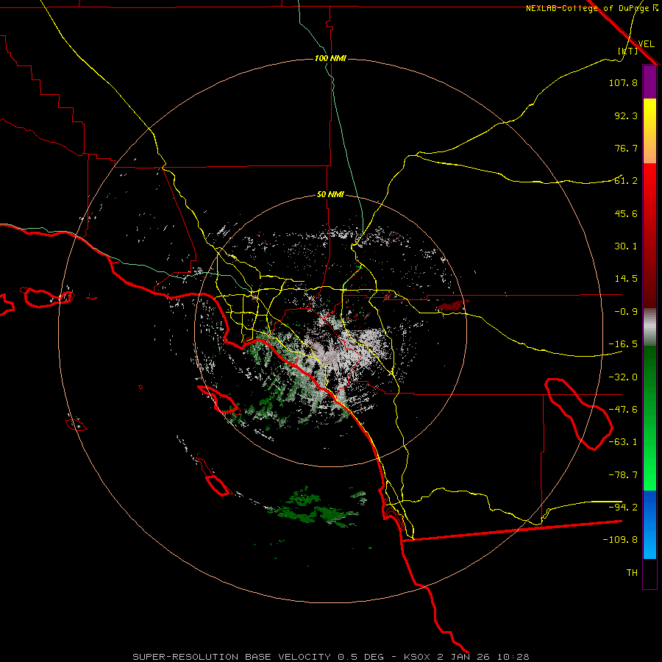The height and width of the screenshot is (662, 662).
Task: Click the -109.8 velocity scale value
Action: (x=620, y=540)
